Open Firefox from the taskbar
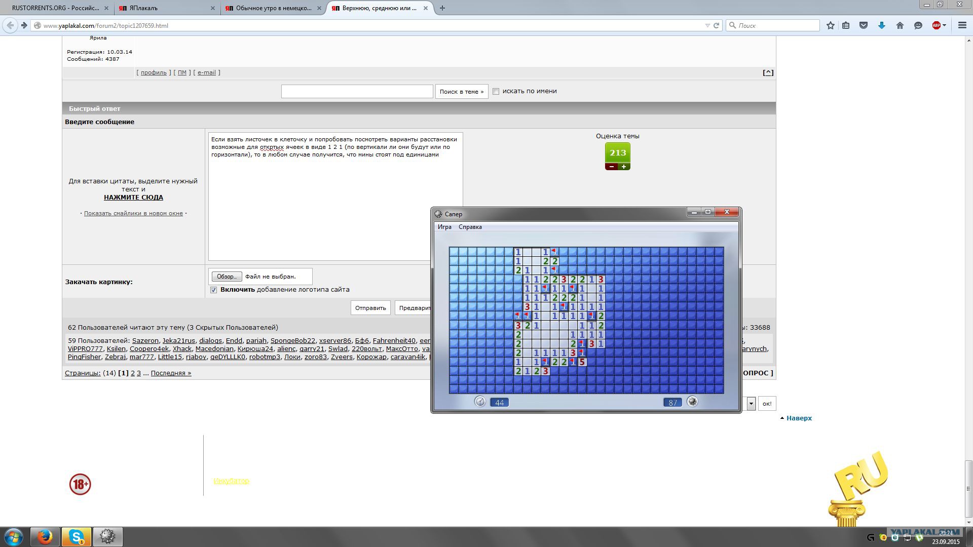The height and width of the screenshot is (547, 973). click(x=45, y=537)
